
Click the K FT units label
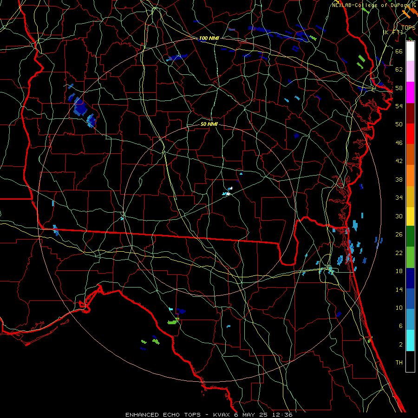[x=393, y=32]
